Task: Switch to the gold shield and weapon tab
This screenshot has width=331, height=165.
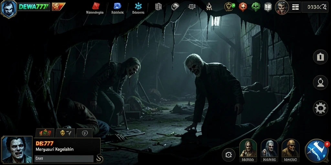Action: [65, 133]
